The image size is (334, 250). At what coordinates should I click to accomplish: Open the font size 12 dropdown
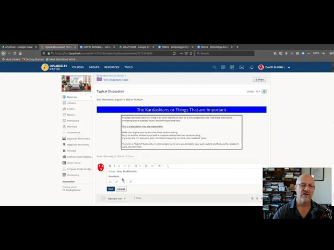[153, 166]
